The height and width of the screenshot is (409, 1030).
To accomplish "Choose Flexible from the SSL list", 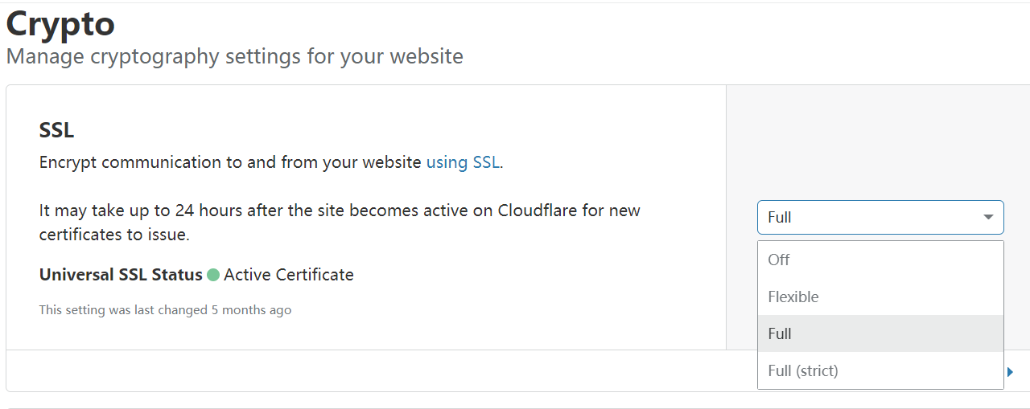I will coord(793,297).
